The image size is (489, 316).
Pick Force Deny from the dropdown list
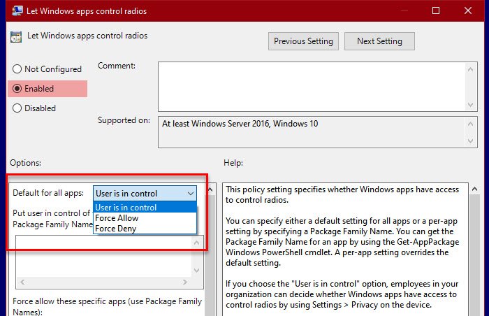[x=115, y=229]
